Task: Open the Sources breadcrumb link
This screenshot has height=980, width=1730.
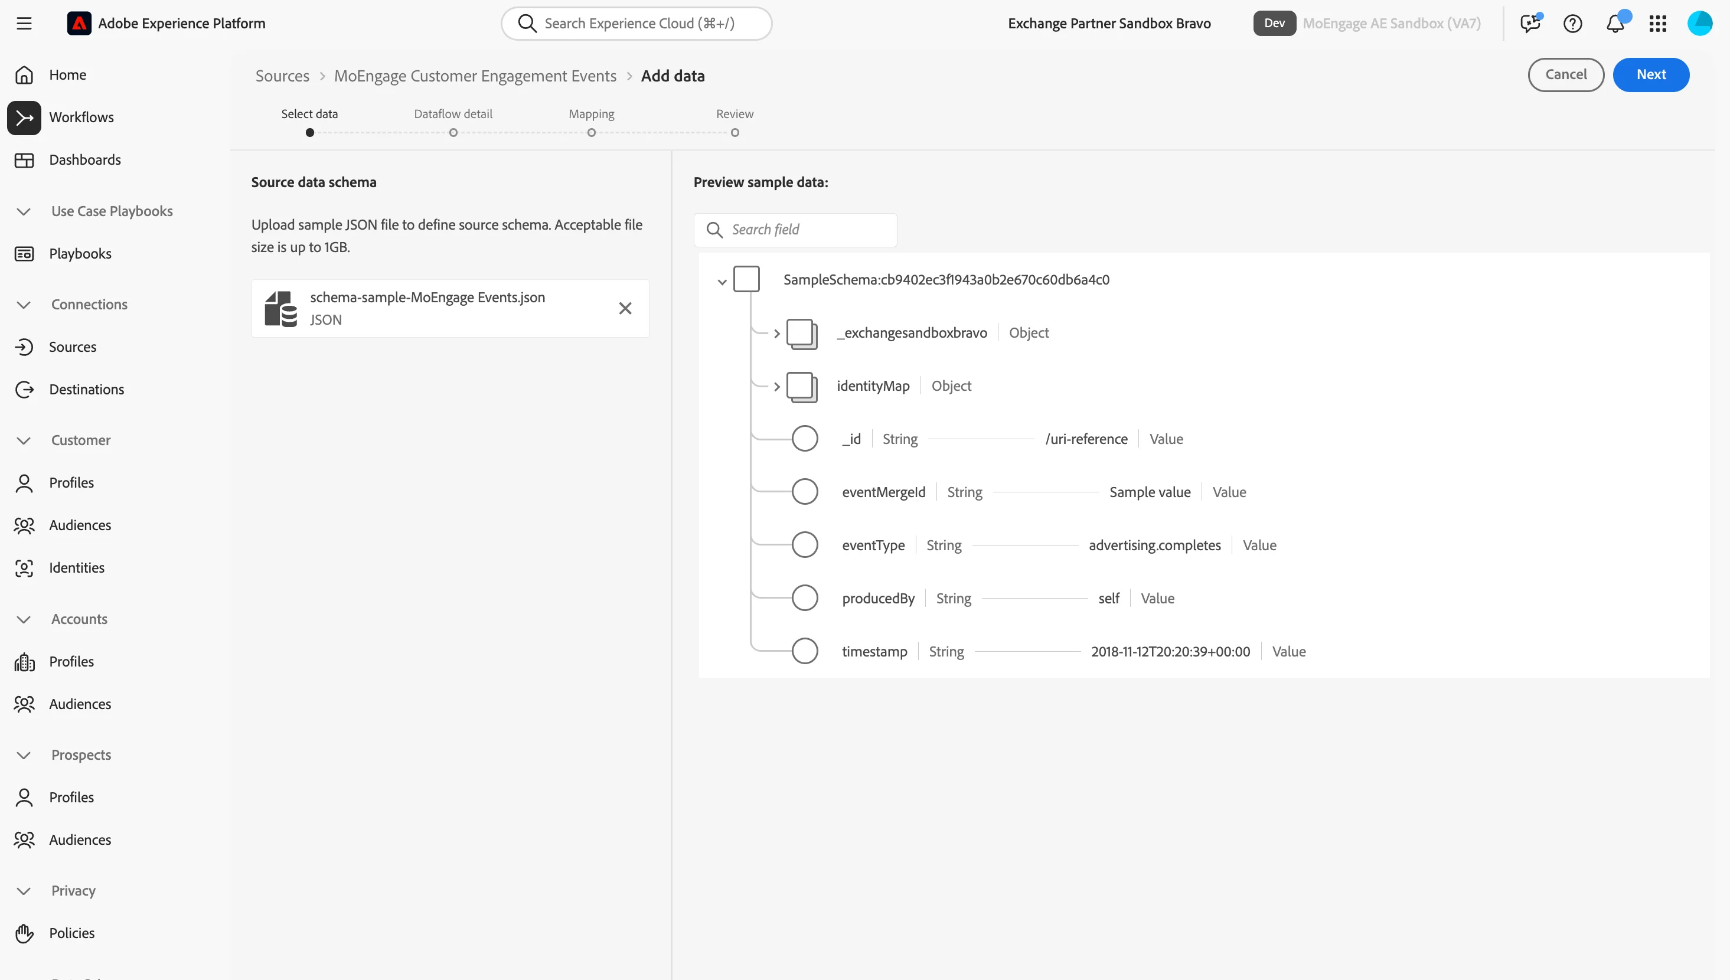Action: 282,76
